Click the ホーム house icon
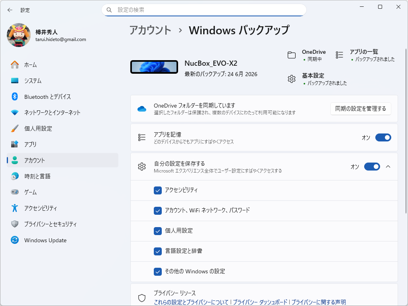408x306 pixels. [x=15, y=65]
